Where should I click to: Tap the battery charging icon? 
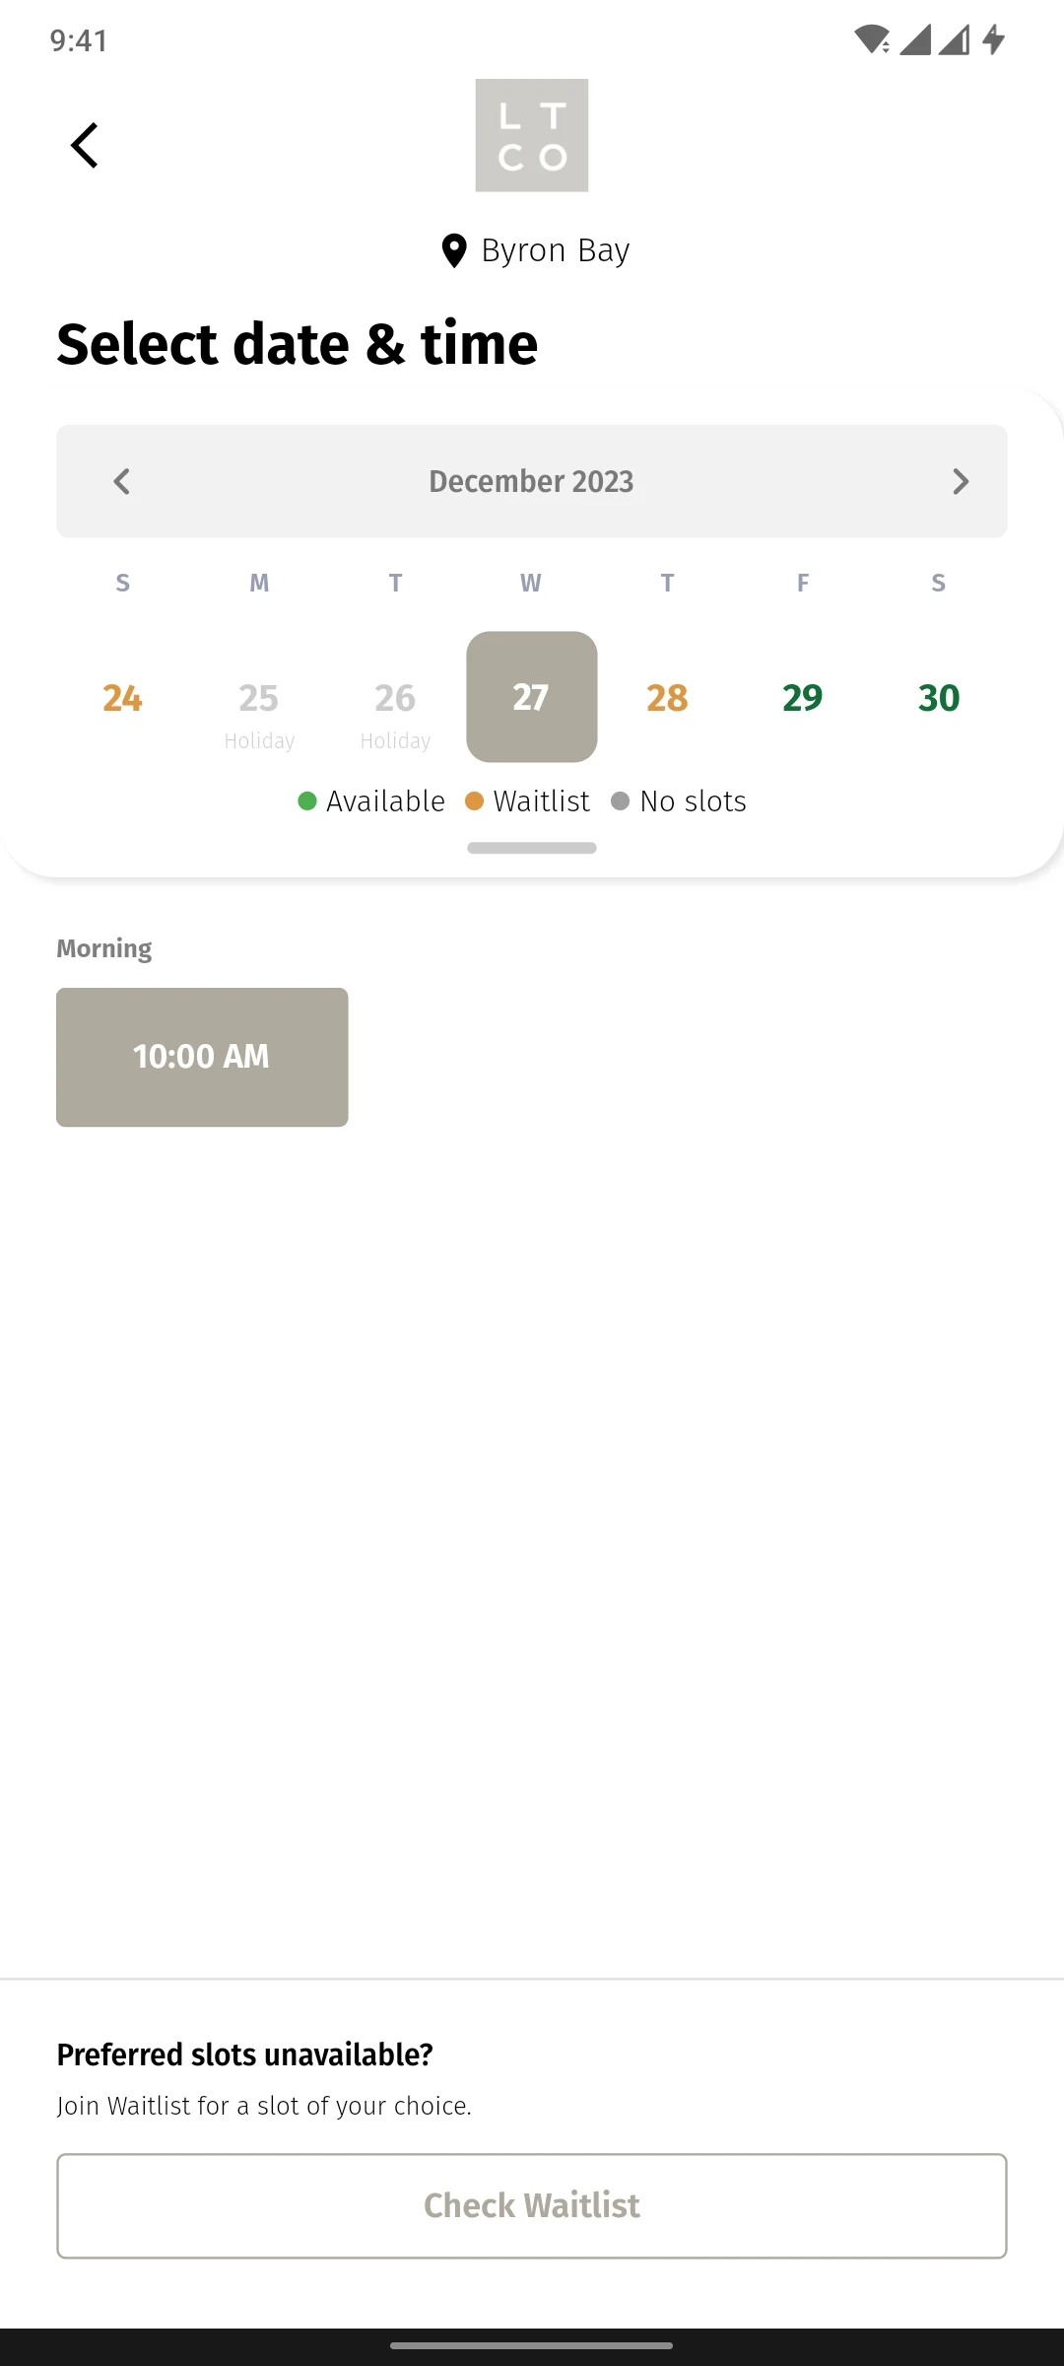click(994, 39)
